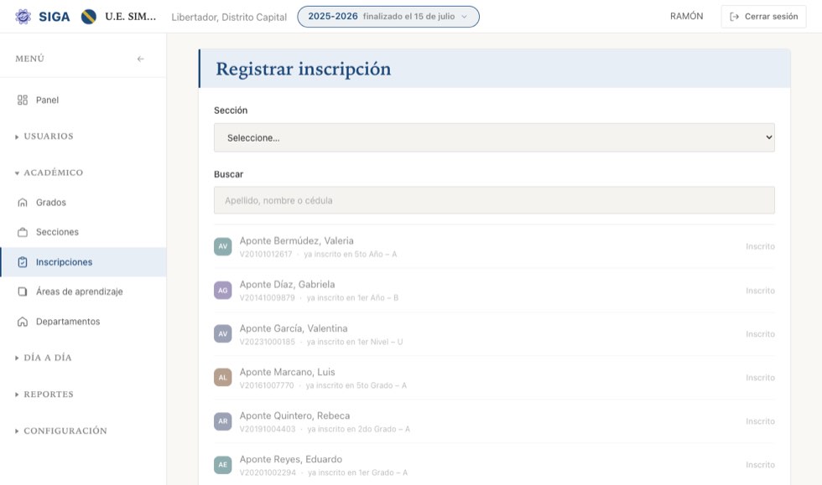The height and width of the screenshot is (485, 822).
Task: Click the cédula V20101012617
Action: pyautogui.click(x=266, y=254)
